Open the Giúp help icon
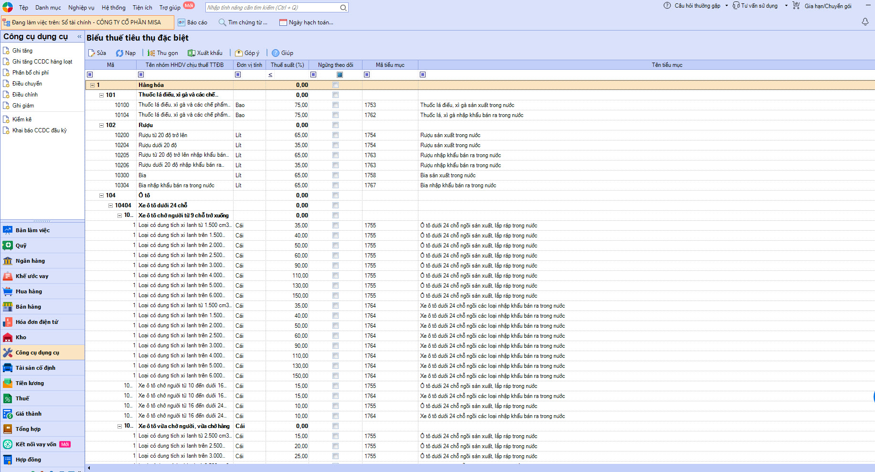 click(x=276, y=53)
